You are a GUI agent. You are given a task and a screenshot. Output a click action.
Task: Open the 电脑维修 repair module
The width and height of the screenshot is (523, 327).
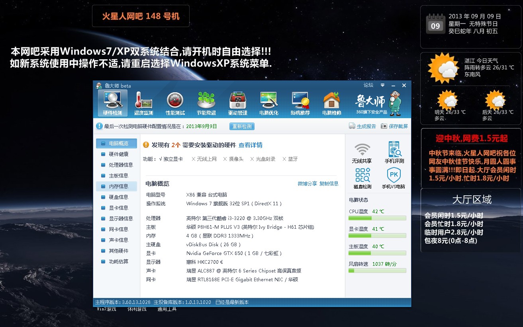tap(332, 103)
